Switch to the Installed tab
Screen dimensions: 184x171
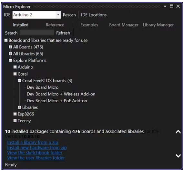pyautogui.click(x=21, y=25)
